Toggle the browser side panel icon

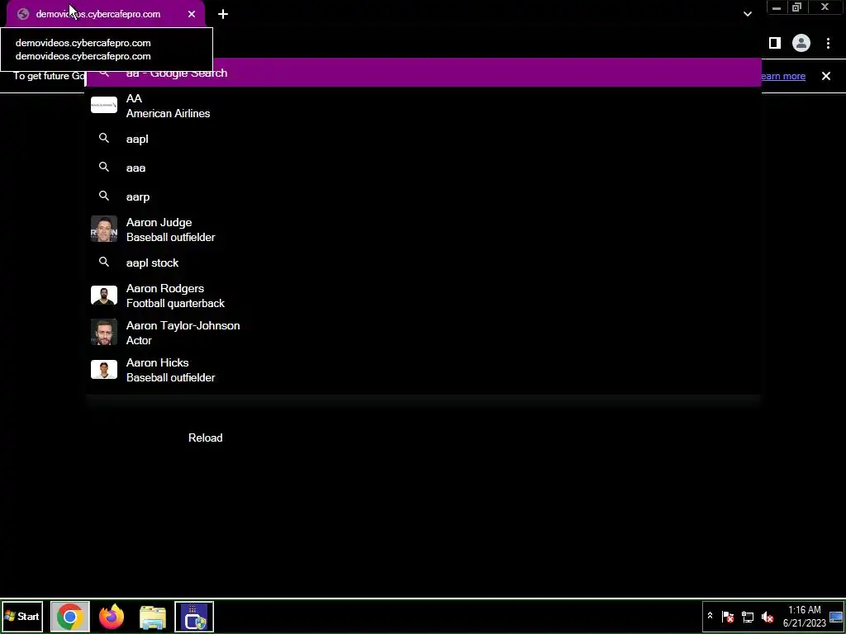coord(775,43)
